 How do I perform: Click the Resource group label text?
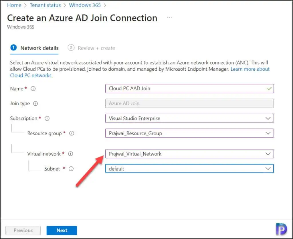[x=44, y=133]
